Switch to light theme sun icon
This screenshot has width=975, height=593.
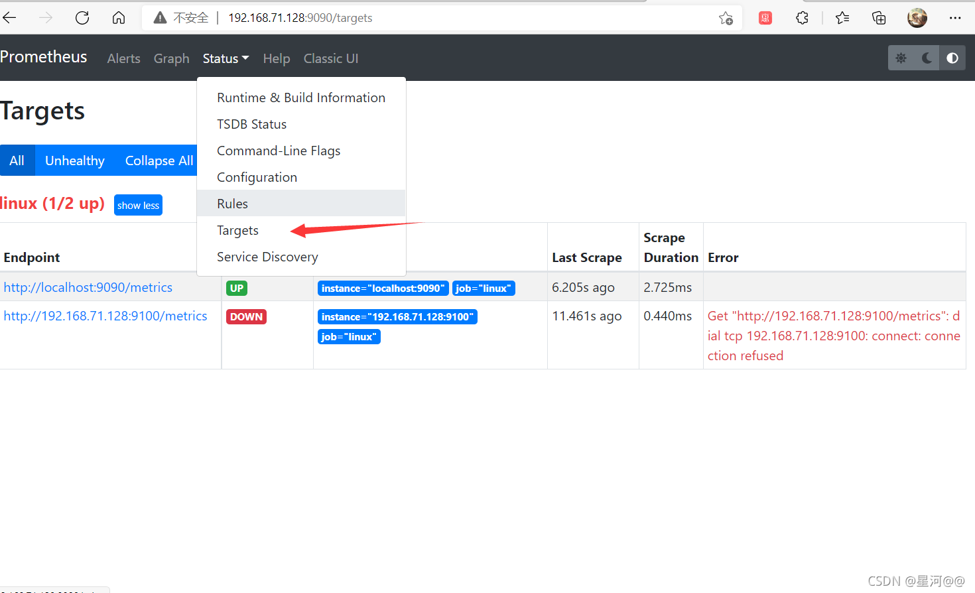click(x=901, y=58)
